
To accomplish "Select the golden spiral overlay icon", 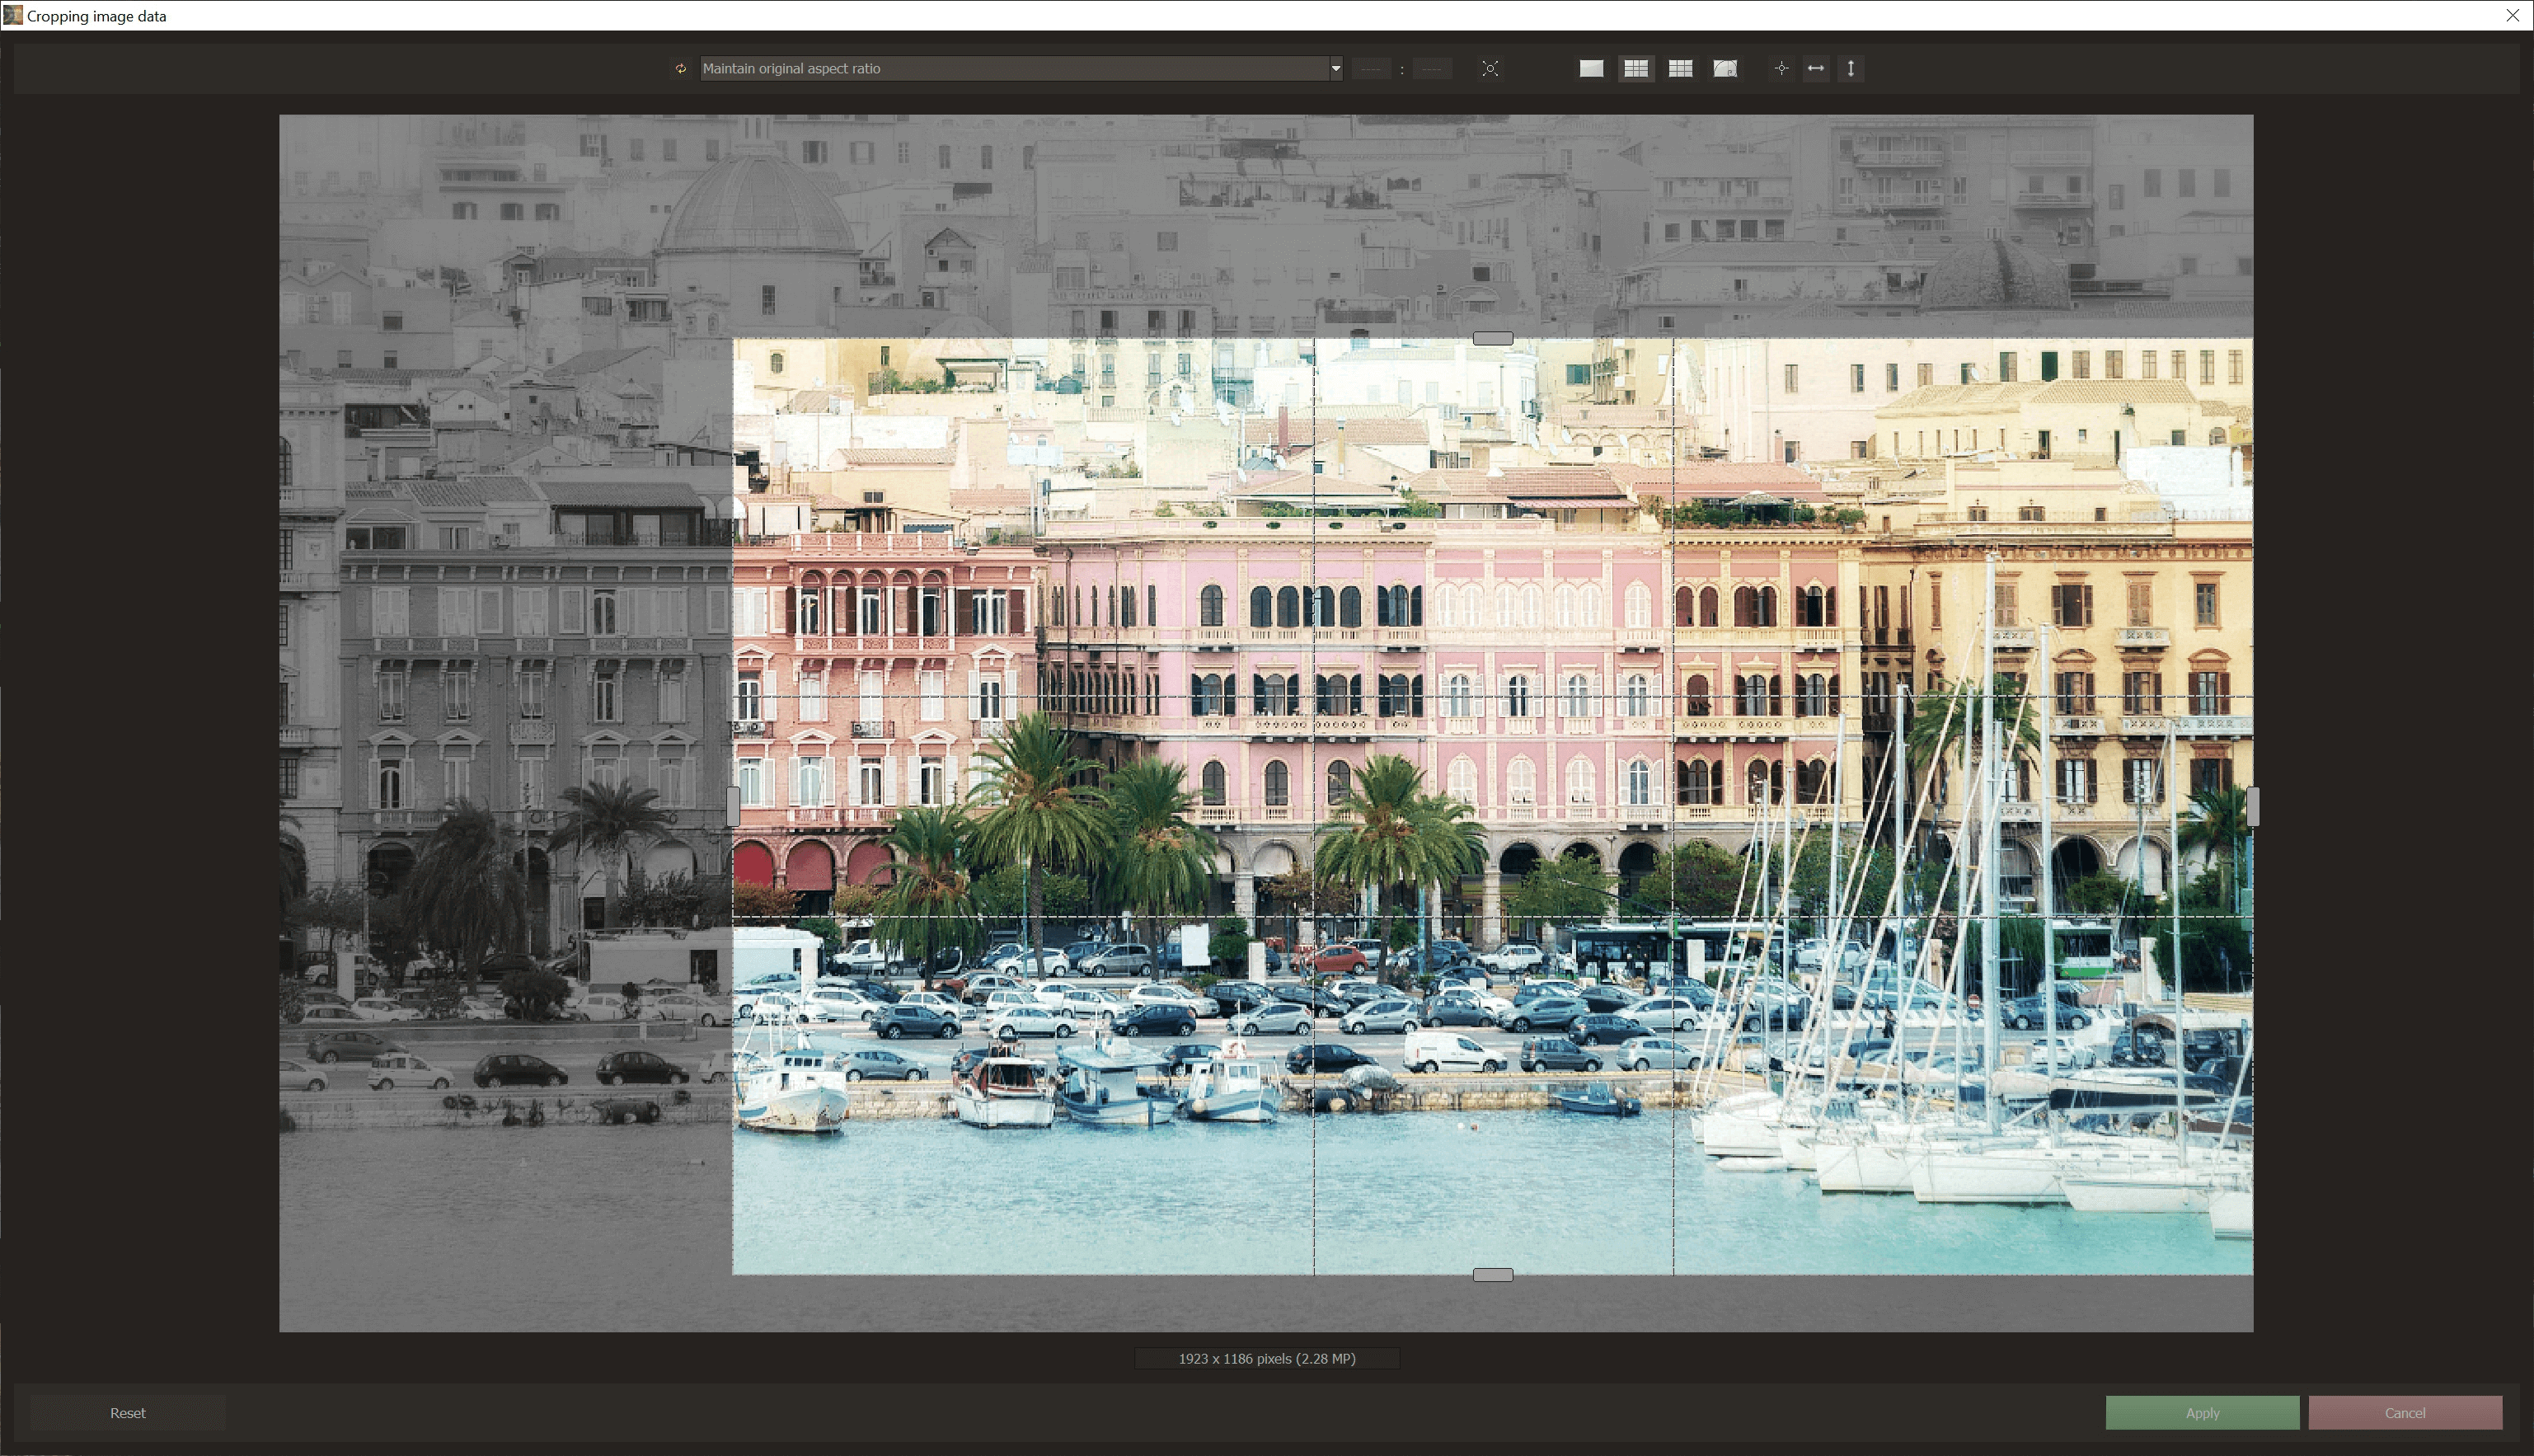I will click(x=1725, y=69).
